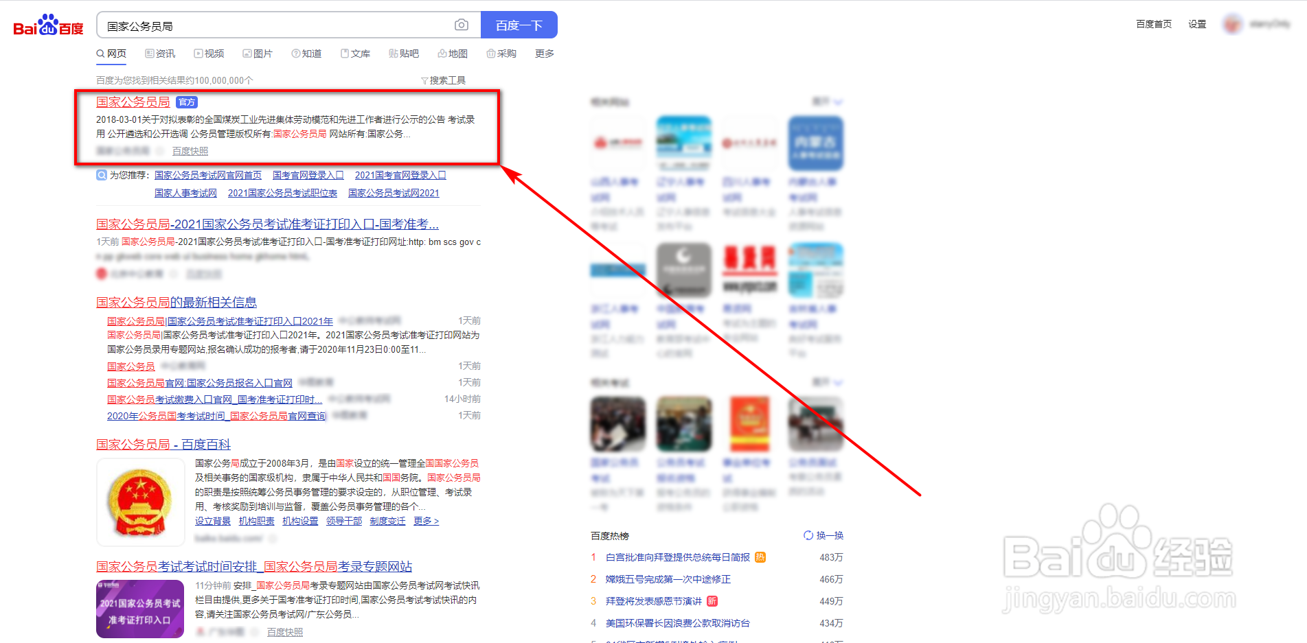1307x643 pixels.
Task: Open hot item 拜登发表感恩节演讲
Action: coord(654,601)
